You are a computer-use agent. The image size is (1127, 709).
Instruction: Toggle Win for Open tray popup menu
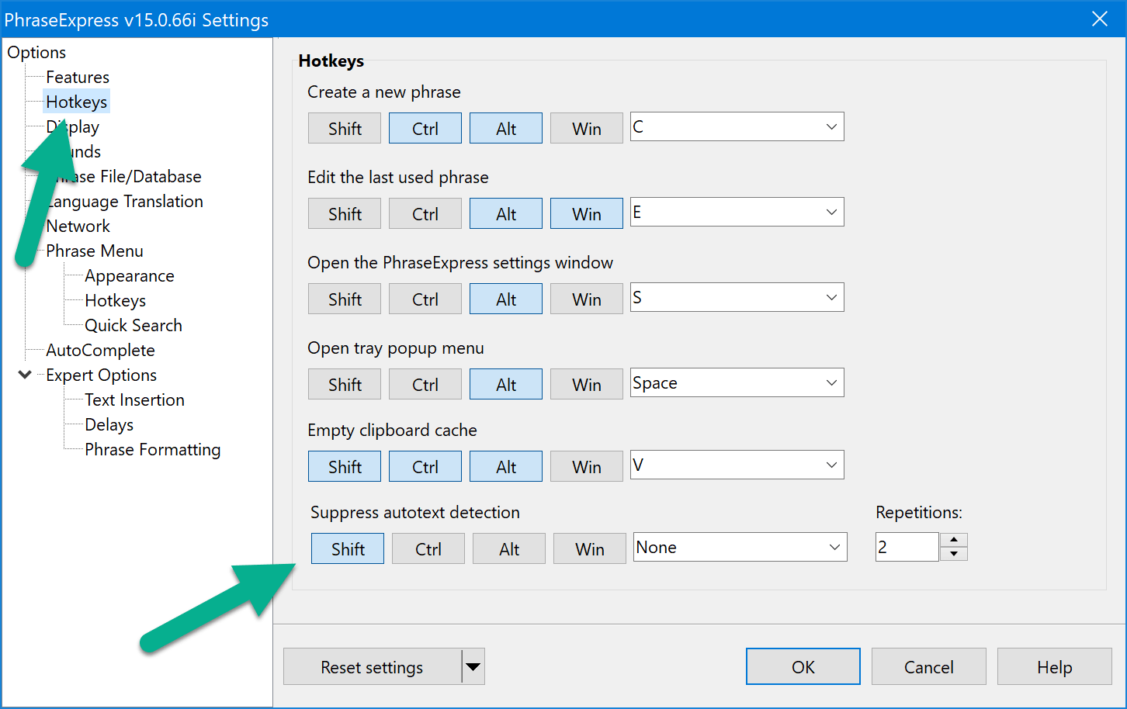(587, 385)
